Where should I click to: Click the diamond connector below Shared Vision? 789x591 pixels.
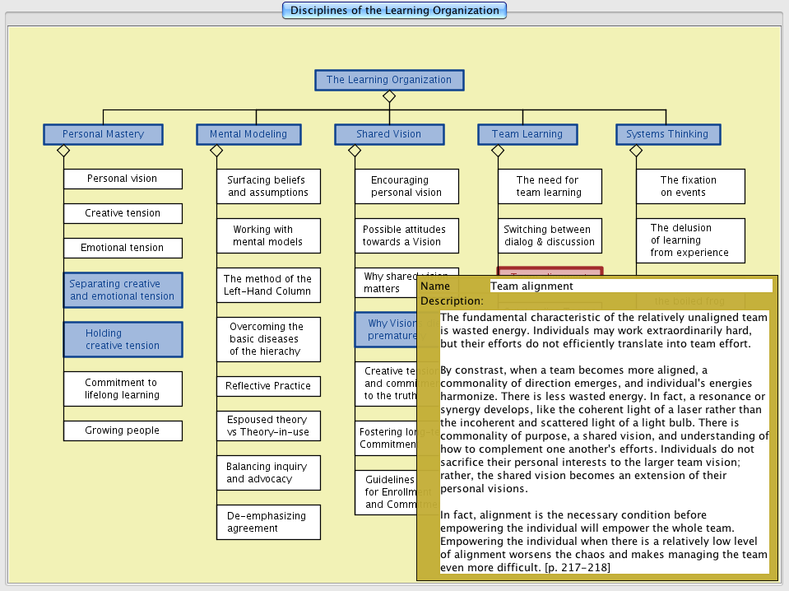[x=355, y=151]
